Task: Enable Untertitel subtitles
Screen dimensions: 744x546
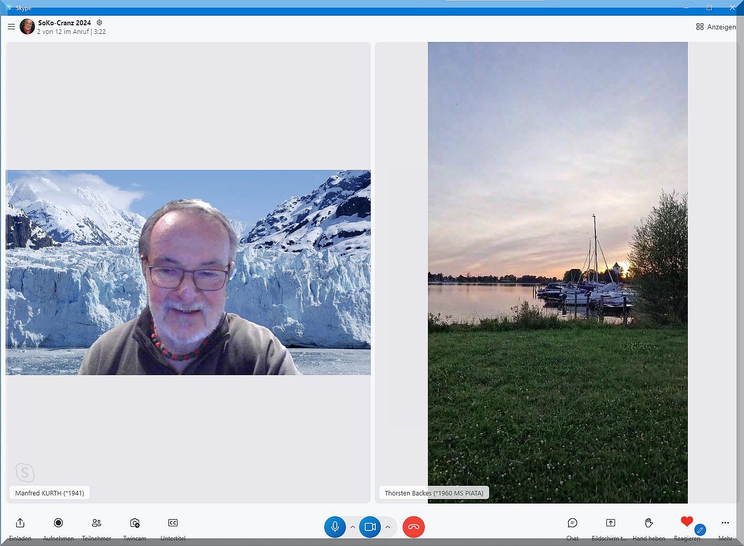Action: (173, 523)
